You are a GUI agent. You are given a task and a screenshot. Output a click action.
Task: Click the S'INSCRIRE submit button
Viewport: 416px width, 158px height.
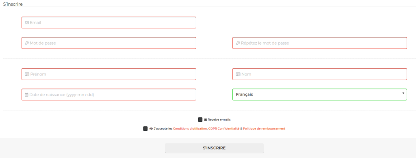pos(214,148)
